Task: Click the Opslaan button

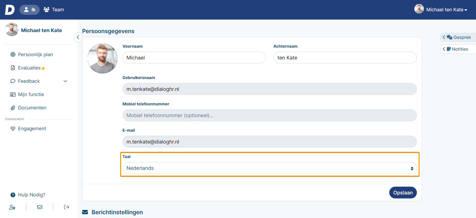Action: pos(403,193)
